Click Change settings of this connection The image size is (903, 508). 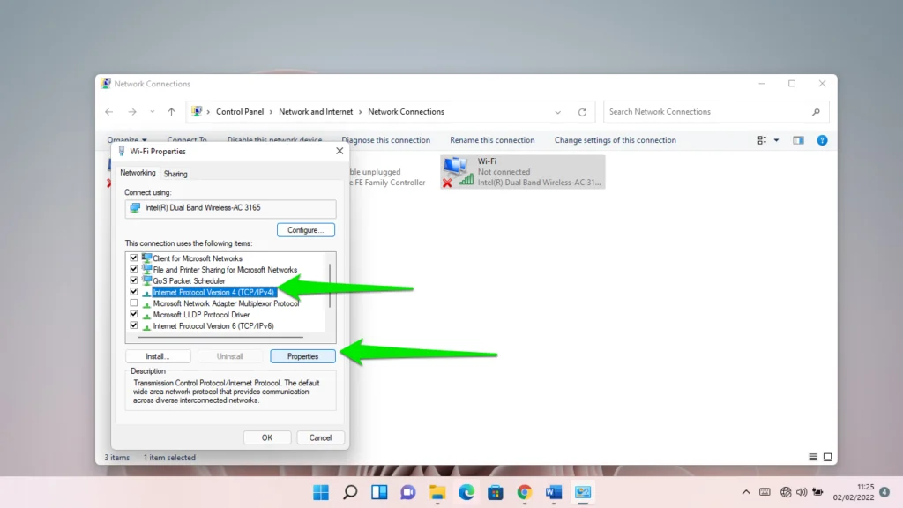pyautogui.click(x=615, y=140)
